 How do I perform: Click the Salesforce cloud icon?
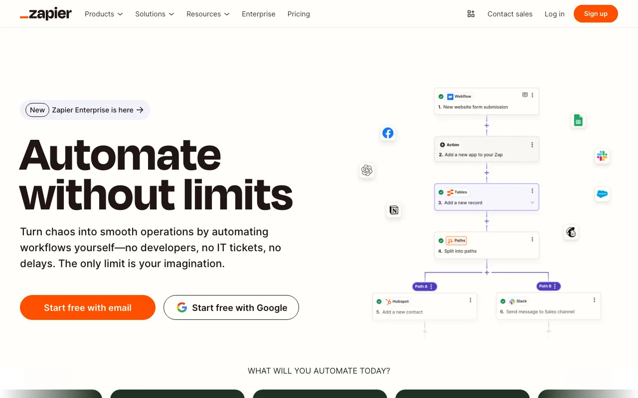click(602, 194)
